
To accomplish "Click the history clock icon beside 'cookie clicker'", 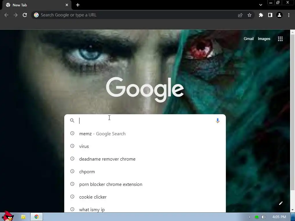I will pyautogui.click(x=72, y=197).
